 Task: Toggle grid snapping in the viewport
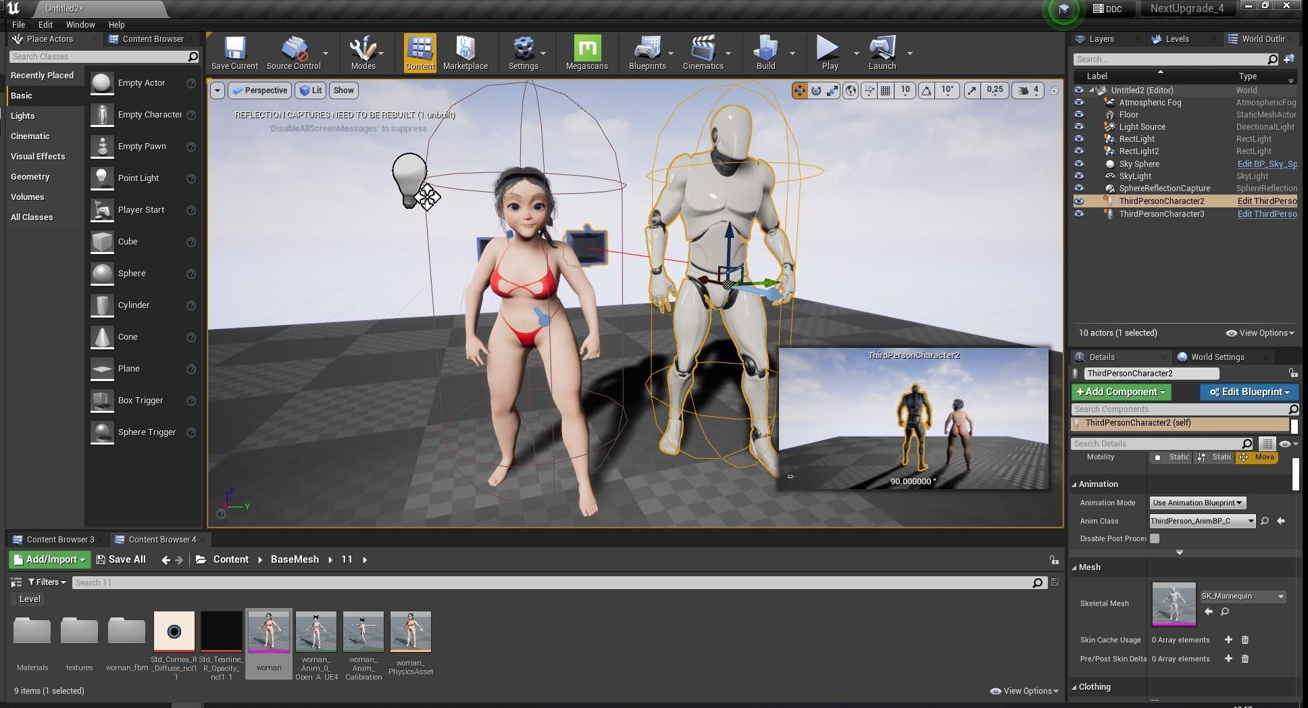pos(885,91)
